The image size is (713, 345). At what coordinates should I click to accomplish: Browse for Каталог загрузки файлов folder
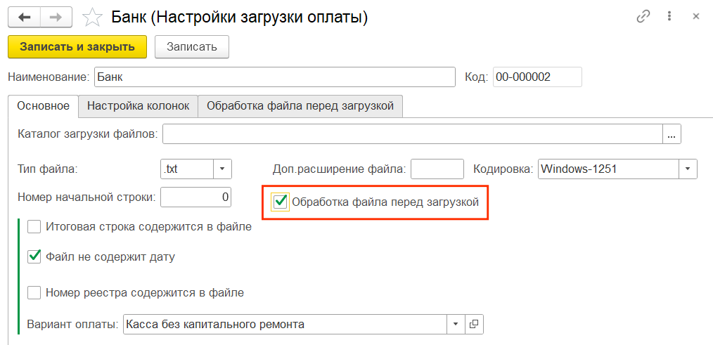pyautogui.click(x=672, y=134)
